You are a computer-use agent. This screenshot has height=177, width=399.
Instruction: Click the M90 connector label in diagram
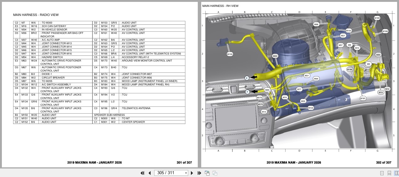(x=378, y=55)
